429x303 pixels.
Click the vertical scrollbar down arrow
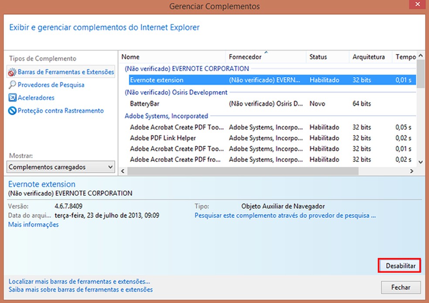pyautogui.click(x=420, y=162)
